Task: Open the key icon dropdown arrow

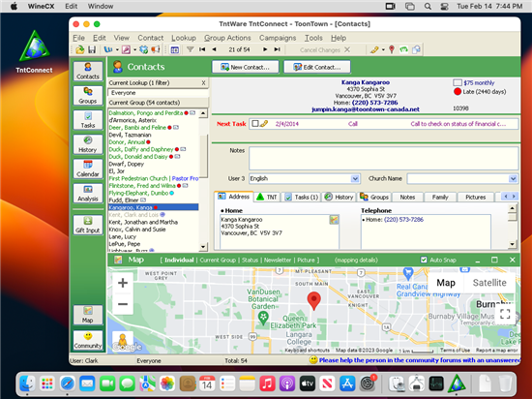Action: [x=383, y=49]
